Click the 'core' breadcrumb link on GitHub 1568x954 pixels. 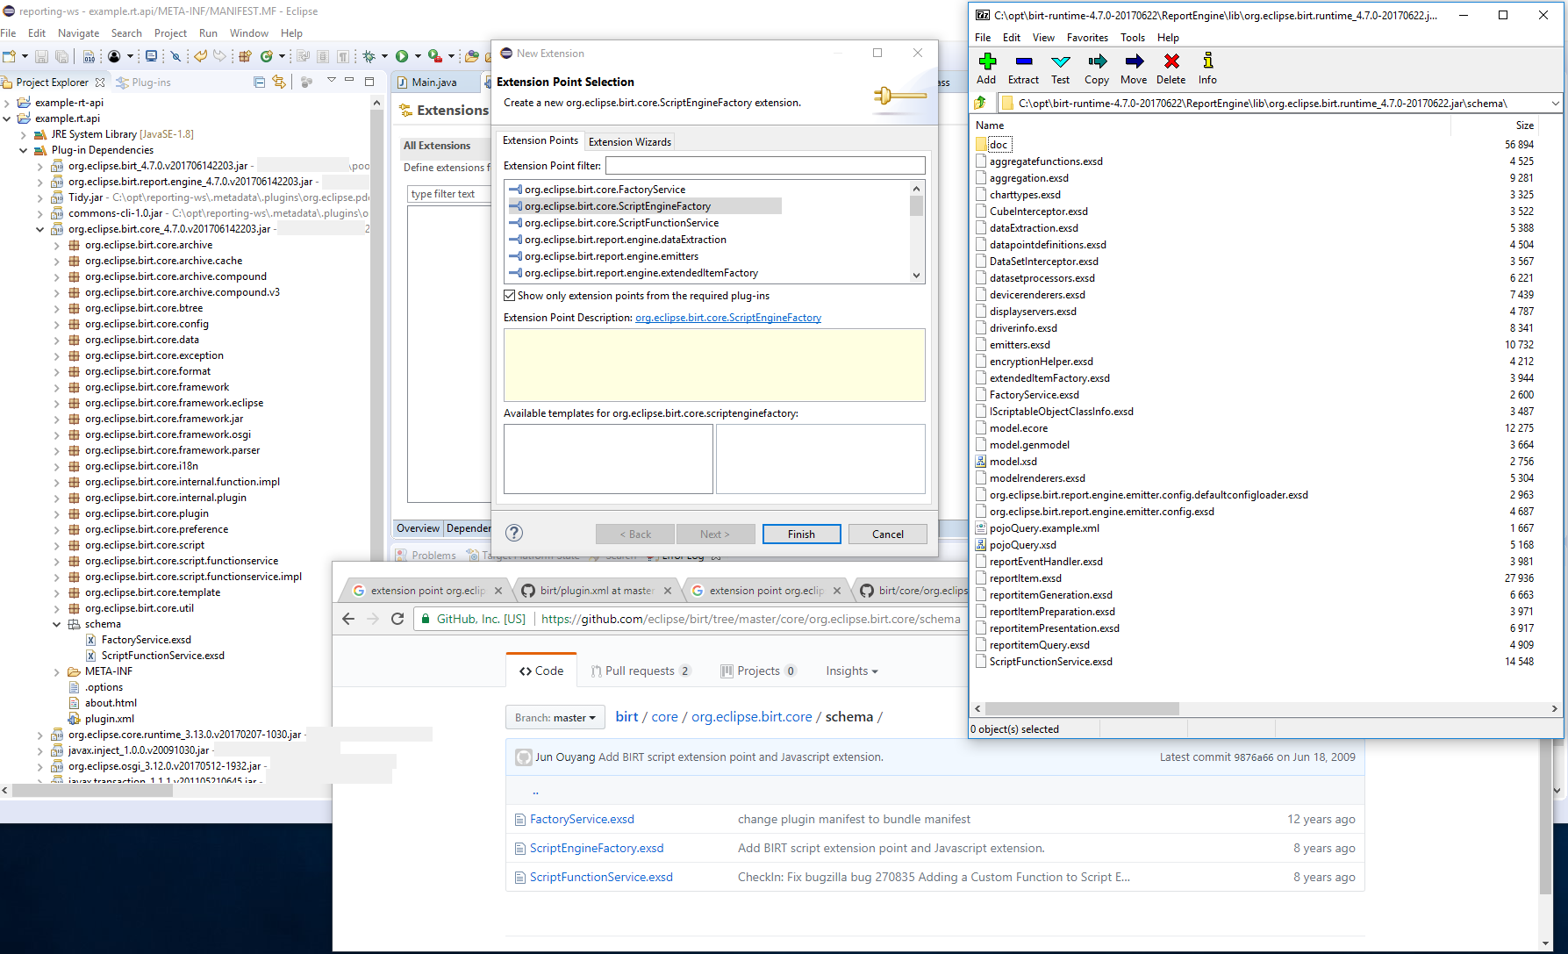[x=664, y=717]
